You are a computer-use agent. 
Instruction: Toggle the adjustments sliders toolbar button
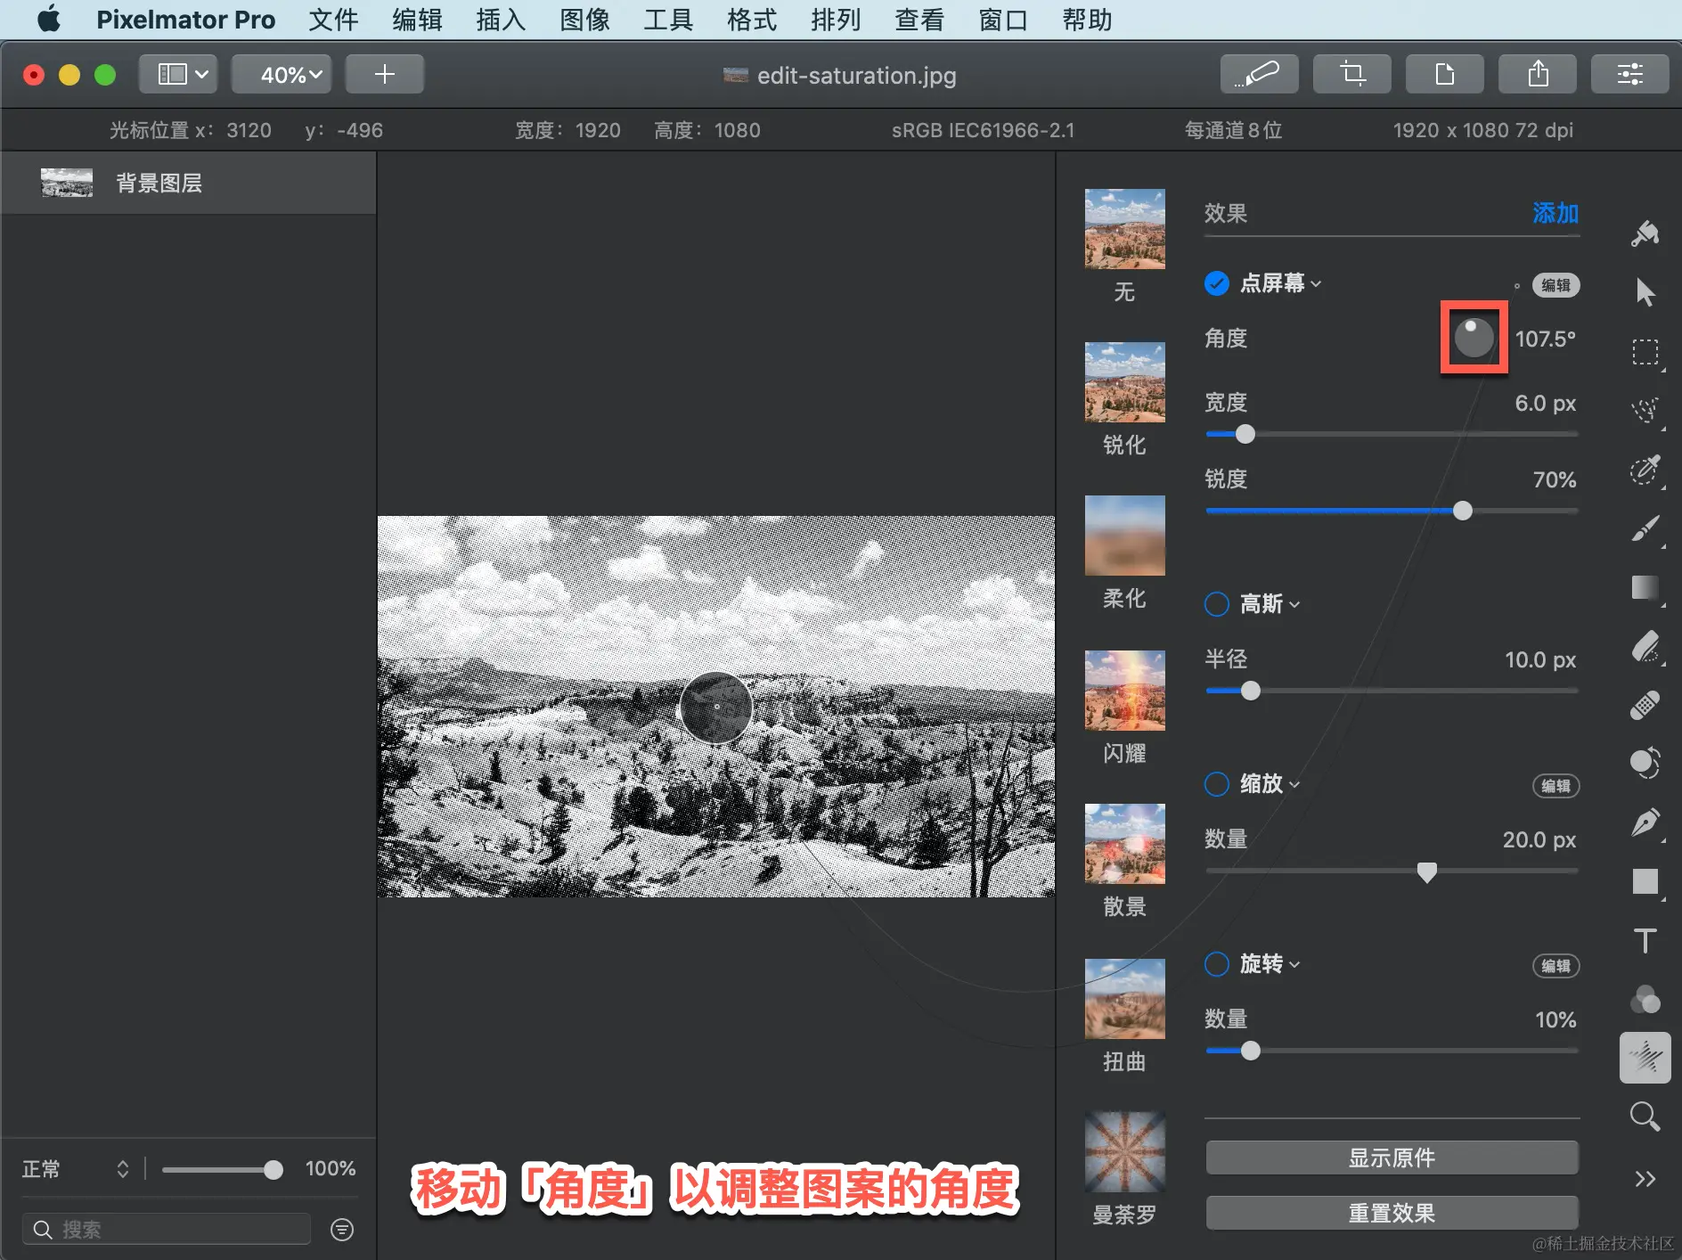(x=1629, y=74)
